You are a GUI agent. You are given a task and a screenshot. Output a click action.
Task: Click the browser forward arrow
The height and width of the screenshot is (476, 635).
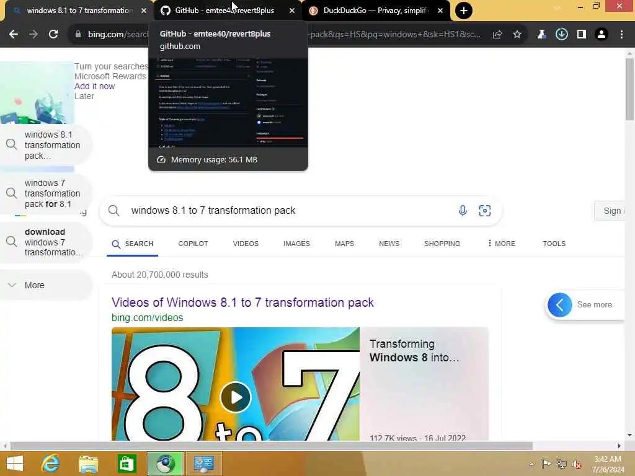point(33,35)
